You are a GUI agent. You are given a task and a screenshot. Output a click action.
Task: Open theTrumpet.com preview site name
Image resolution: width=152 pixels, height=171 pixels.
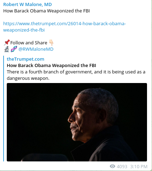[25, 59]
